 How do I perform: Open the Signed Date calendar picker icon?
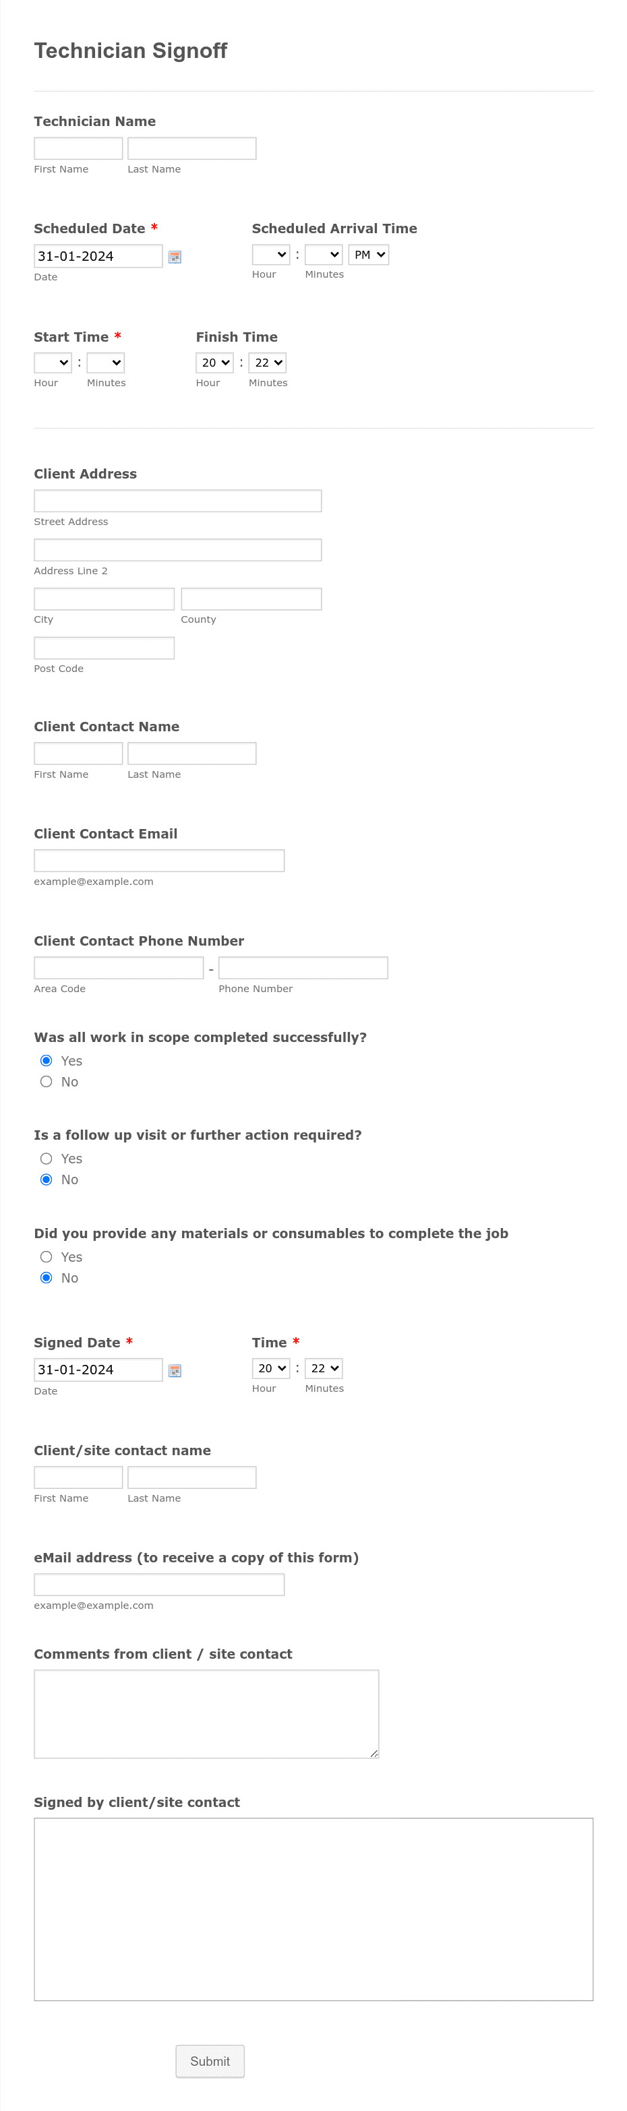[x=175, y=1370]
